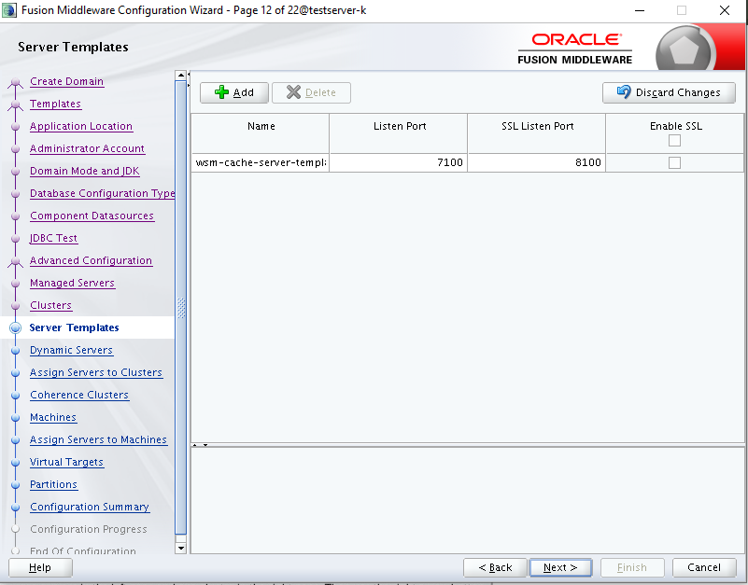Click the Machines step bullet
This screenshot has height=585, width=748.
tap(15, 418)
